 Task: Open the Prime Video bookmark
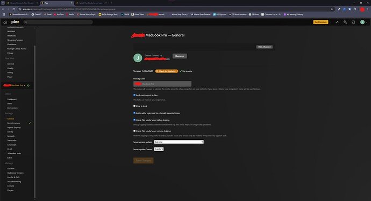coord(138,14)
